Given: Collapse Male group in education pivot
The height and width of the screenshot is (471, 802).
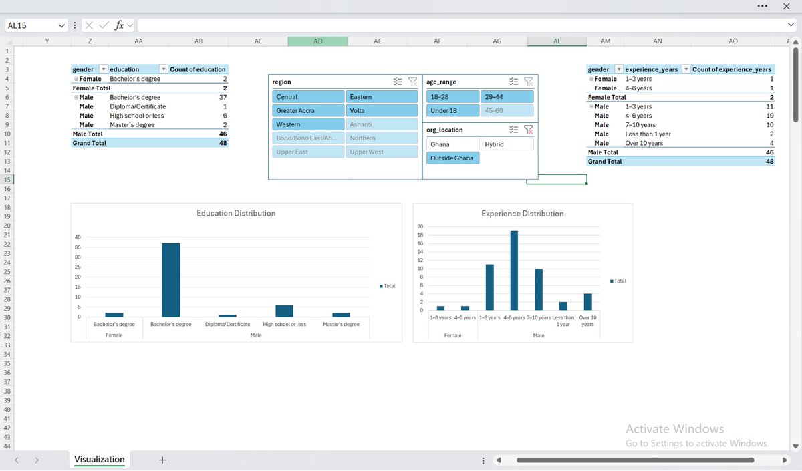Looking at the screenshot, I should (x=76, y=97).
